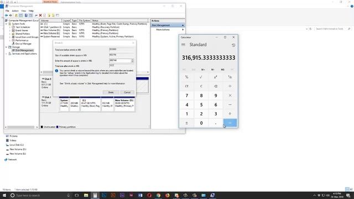Screen dimensions: 354x199
Task: Click the 0 key in Calculator
Action: [x=201, y=123]
